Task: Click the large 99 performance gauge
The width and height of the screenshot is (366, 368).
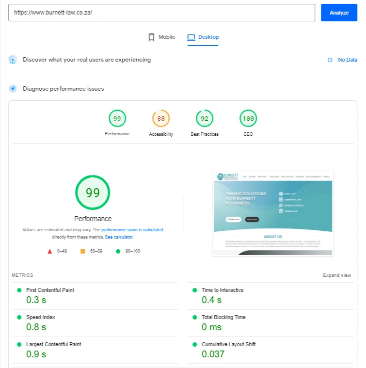Action: tap(93, 192)
